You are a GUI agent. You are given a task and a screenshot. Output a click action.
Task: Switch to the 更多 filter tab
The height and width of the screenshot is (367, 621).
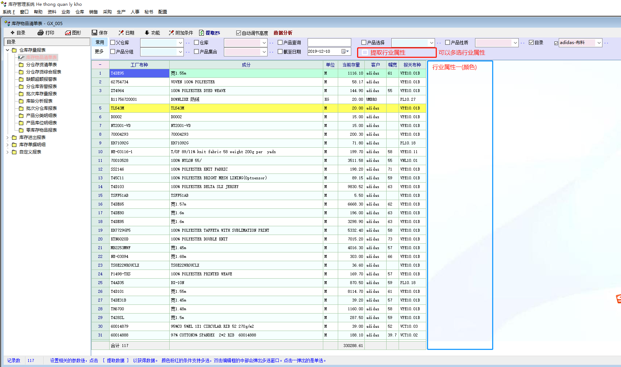point(99,52)
